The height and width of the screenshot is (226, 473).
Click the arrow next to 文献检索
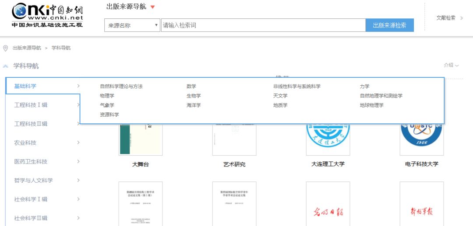point(462,18)
